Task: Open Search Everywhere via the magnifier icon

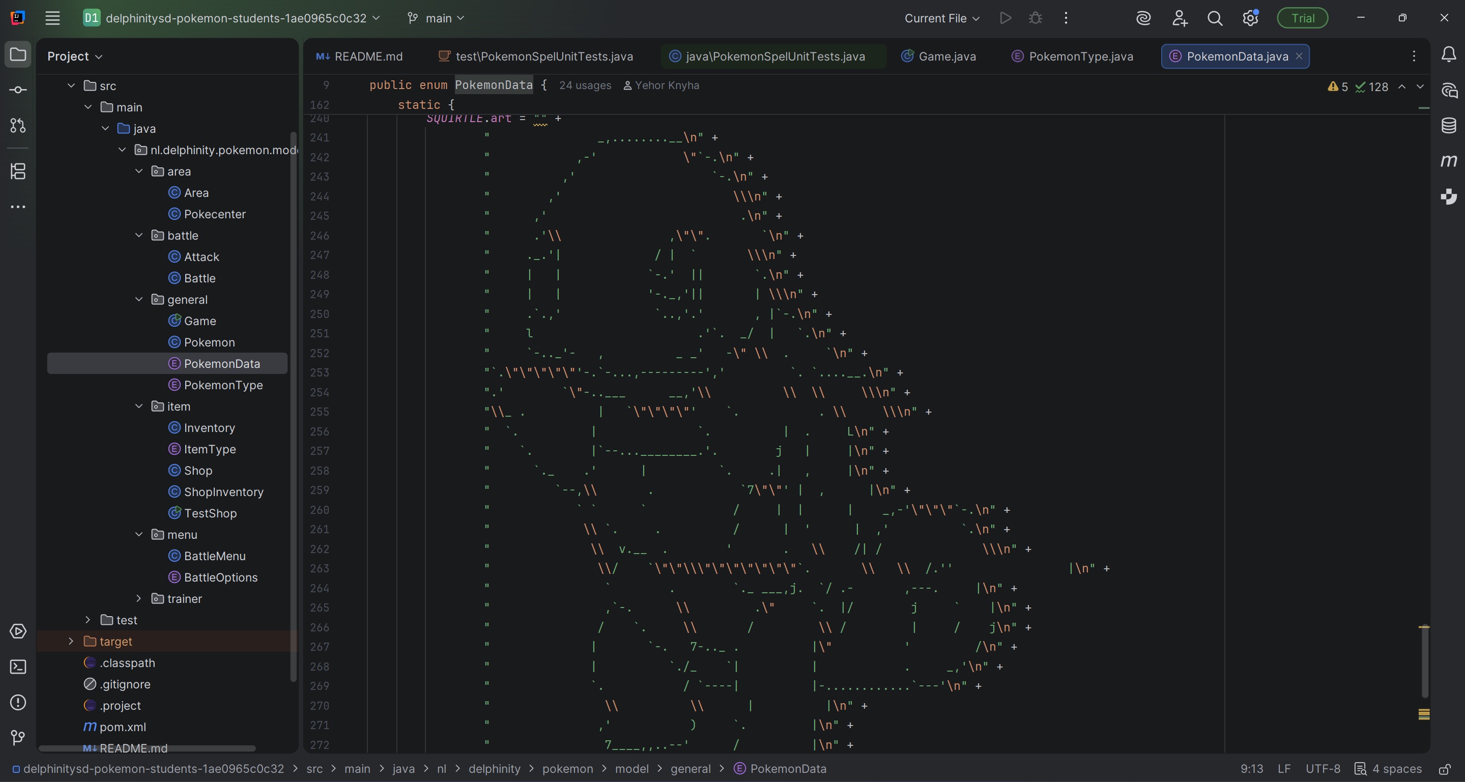Action: [x=1215, y=18]
